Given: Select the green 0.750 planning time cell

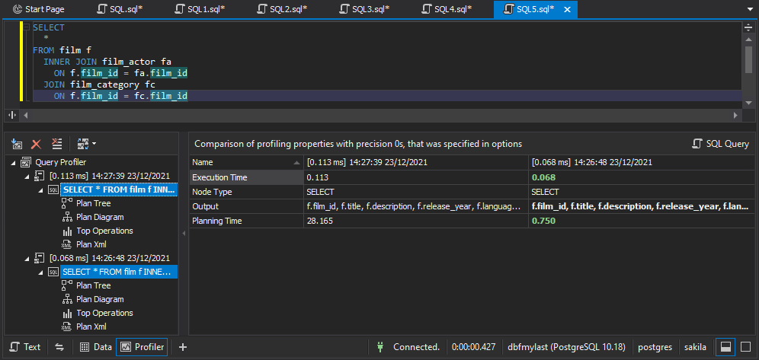Looking at the screenshot, I should 642,221.
